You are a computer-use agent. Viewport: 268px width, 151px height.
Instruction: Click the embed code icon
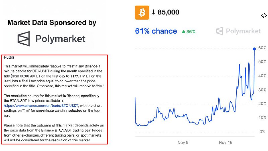point(264,15)
